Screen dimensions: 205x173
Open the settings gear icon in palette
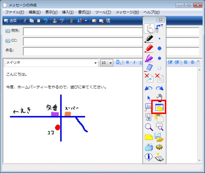(x=159, y=147)
